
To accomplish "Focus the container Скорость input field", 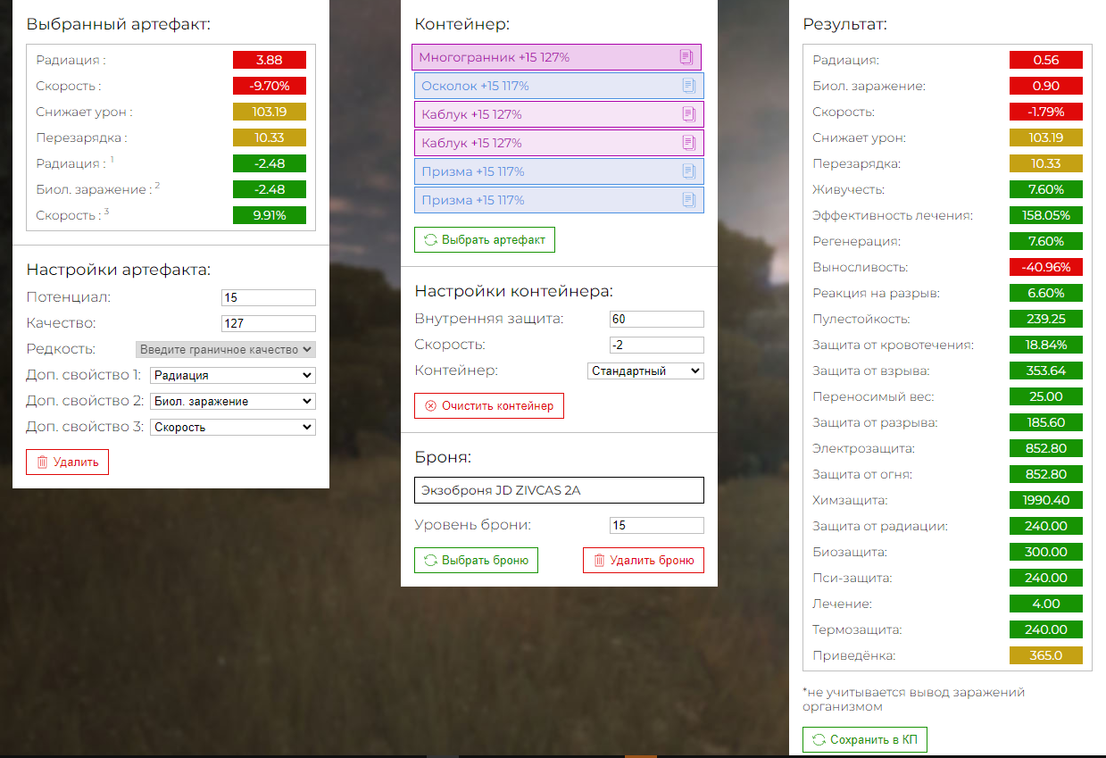I will 657,345.
